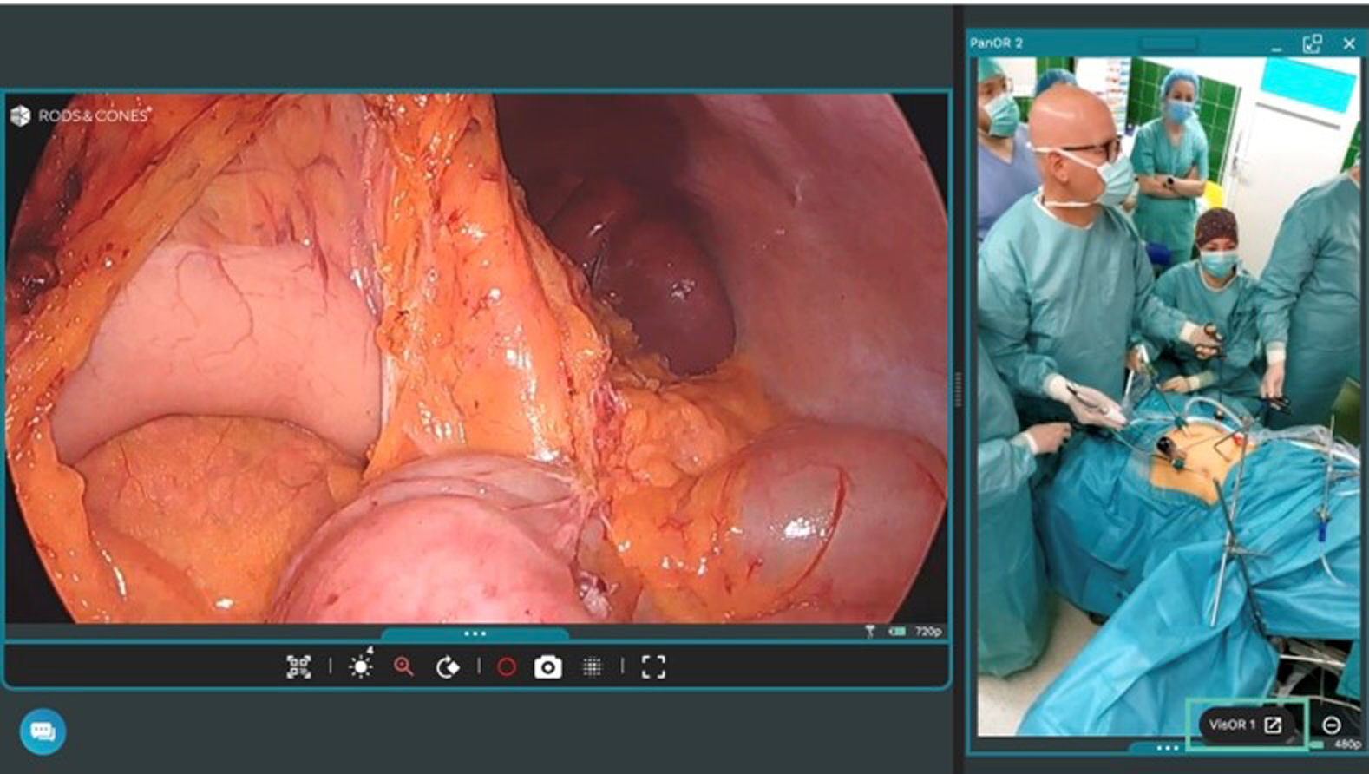Expand the PanOR 2 three-dots handle

[1167, 747]
